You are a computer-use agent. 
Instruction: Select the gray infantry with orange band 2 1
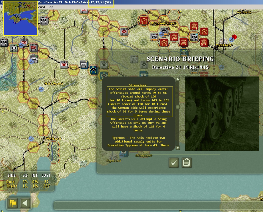[x=154, y=37]
